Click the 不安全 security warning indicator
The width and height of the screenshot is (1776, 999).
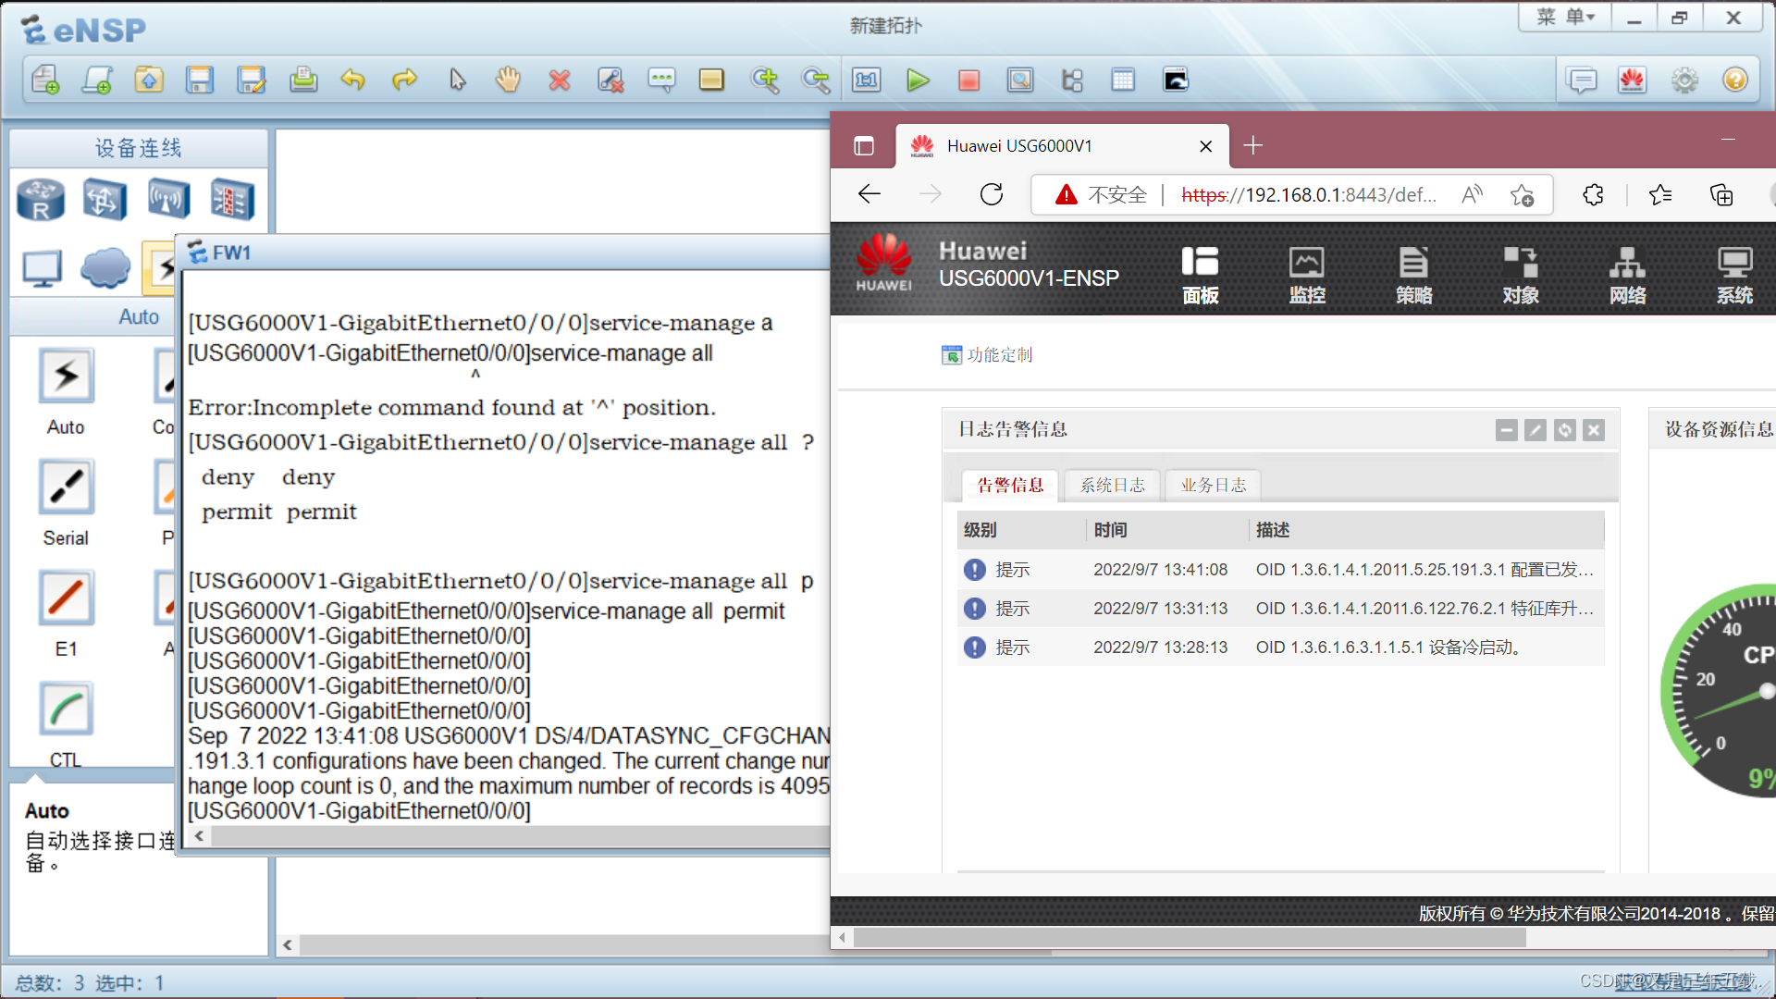pyautogui.click(x=1101, y=195)
